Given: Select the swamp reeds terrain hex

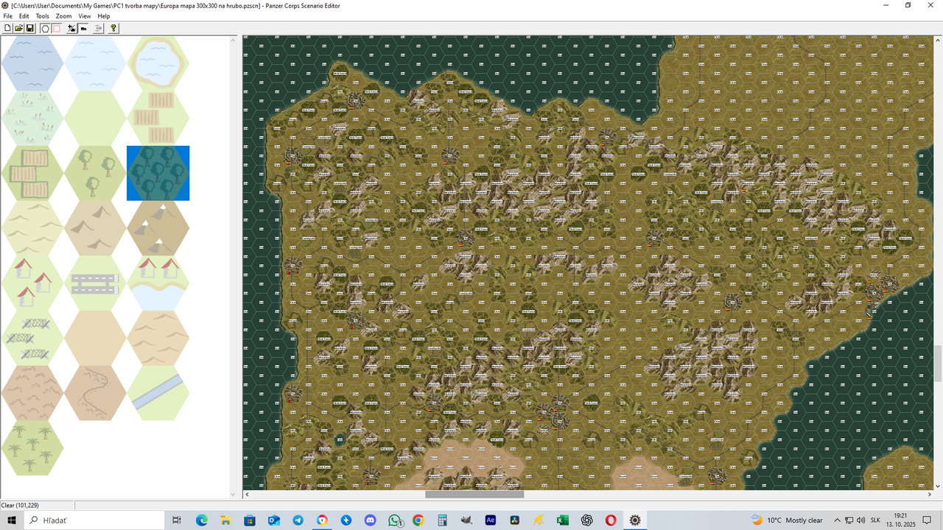Looking at the screenshot, I should pos(32,118).
